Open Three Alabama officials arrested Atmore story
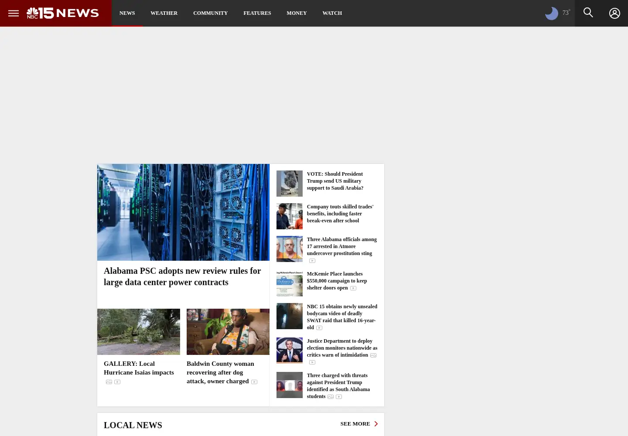The height and width of the screenshot is (436, 628). (x=341, y=246)
